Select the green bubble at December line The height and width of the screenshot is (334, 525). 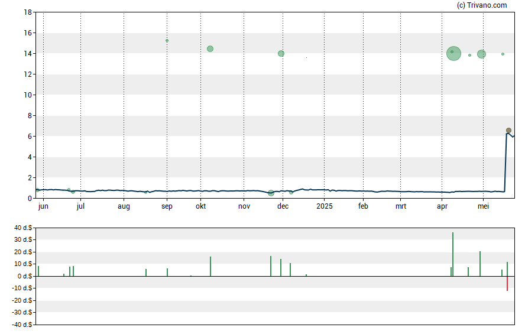tap(281, 54)
